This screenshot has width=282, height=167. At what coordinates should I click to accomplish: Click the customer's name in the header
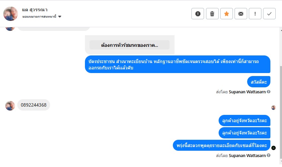[x=35, y=10]
